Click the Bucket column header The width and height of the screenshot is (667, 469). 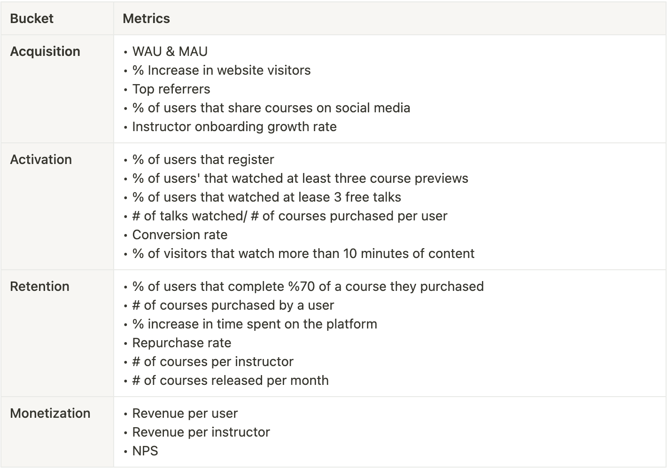(31, 19)
